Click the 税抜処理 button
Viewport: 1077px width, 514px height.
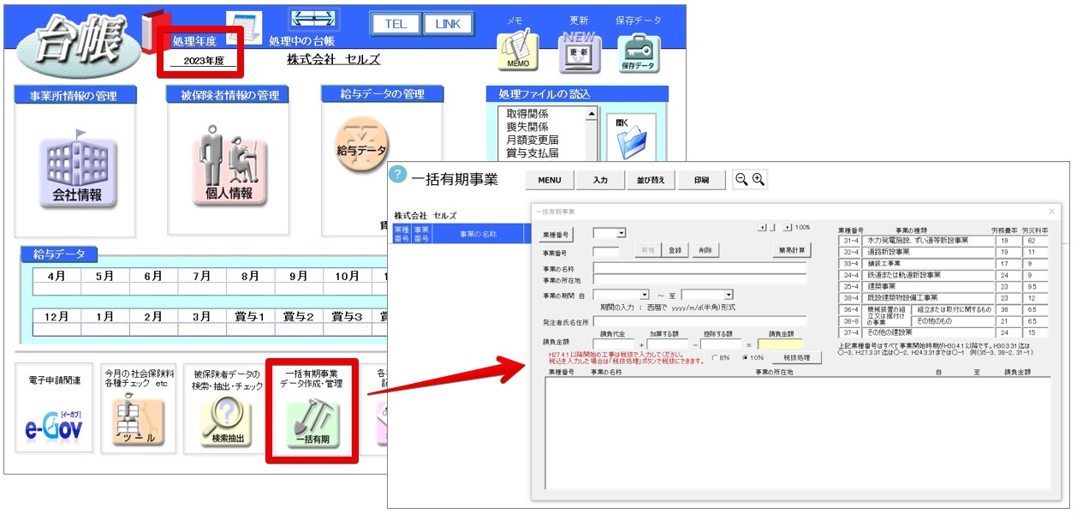[x=796, y=358]
